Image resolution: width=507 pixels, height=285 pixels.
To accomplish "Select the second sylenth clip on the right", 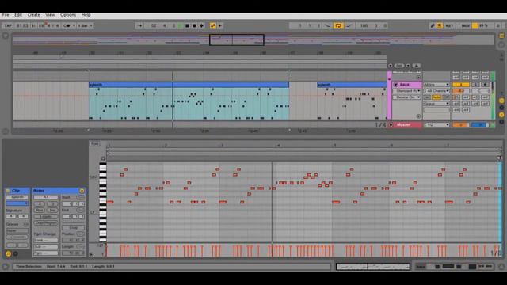I will coord(352,85).
